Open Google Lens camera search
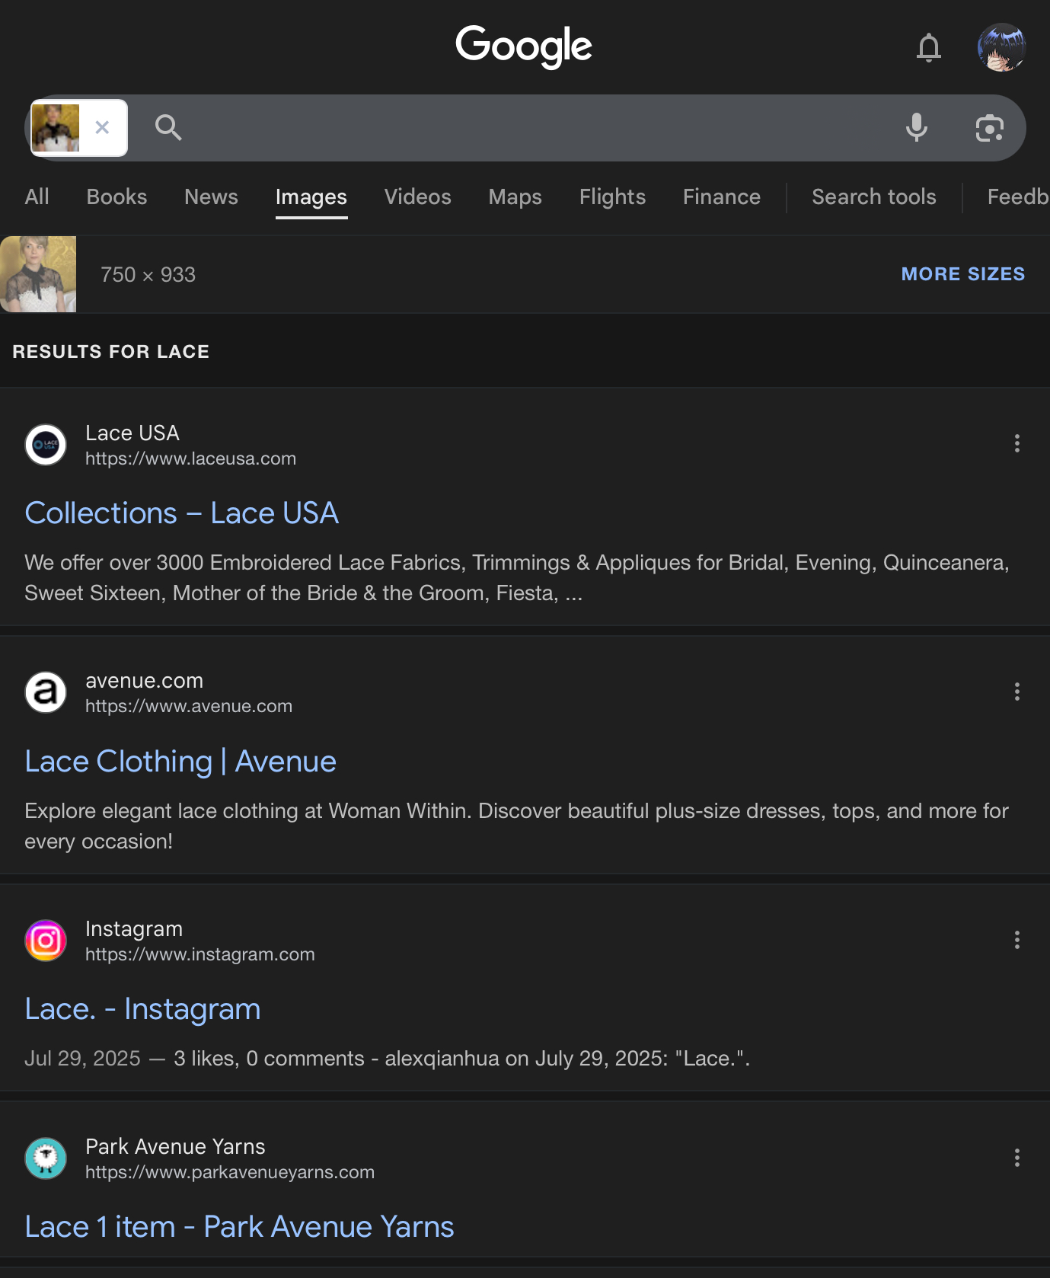The height and width of the screenshot is (1278, 1050). coord(989,128)
